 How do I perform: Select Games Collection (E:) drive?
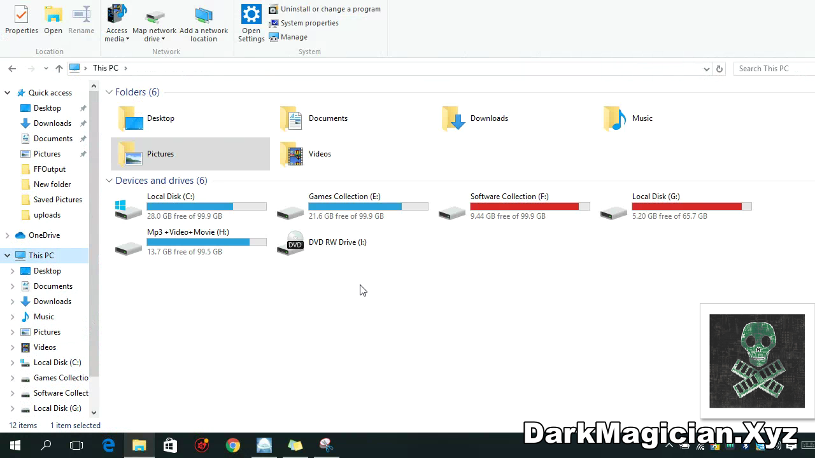(x=351, y=207)
